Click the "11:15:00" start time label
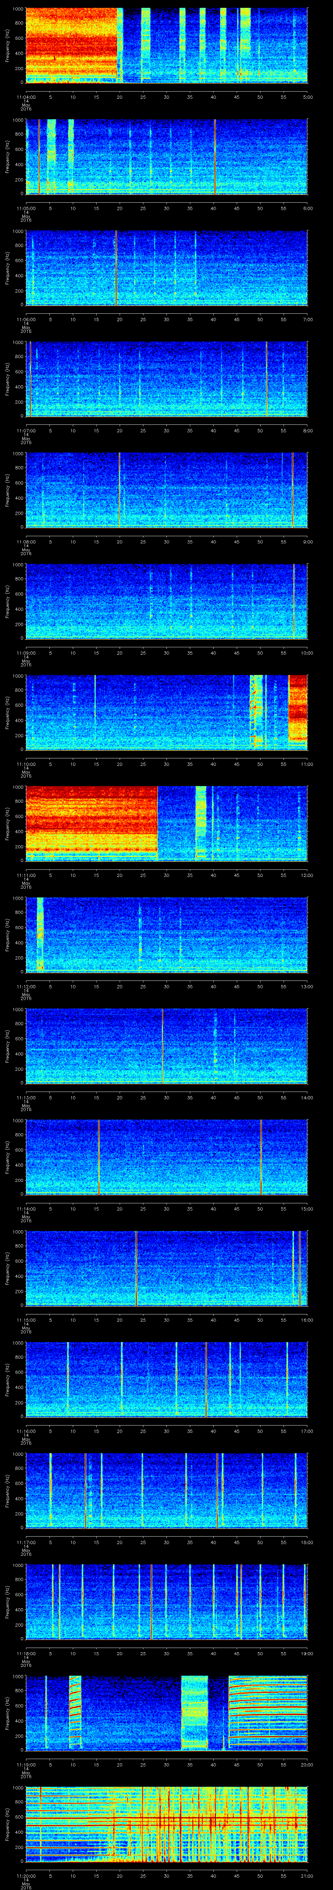This screenshot has height=1890, width=333. [x=26, y=1320]
